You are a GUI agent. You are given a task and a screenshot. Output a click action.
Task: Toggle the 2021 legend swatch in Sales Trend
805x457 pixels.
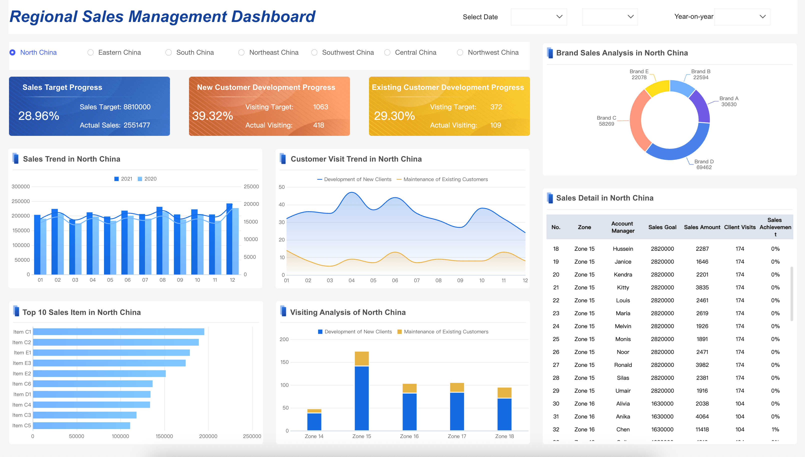116,179
